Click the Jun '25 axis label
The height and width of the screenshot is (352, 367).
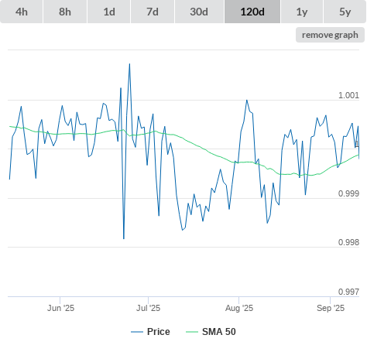pos(60,308)
